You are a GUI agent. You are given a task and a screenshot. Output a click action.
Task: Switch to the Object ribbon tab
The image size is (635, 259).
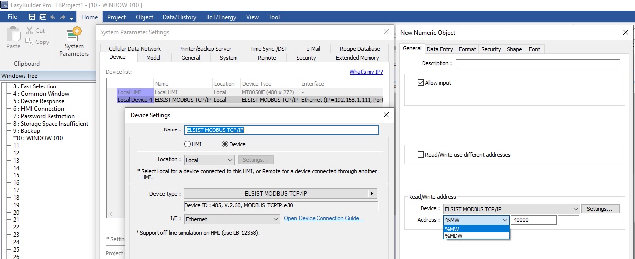click(145, 17)
